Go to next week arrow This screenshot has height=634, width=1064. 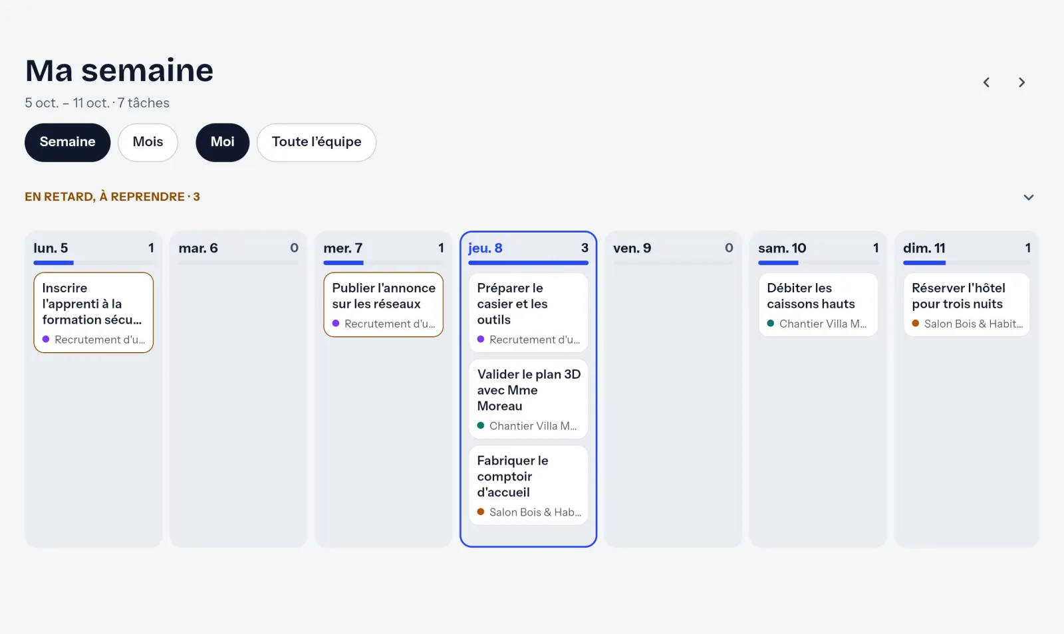pyautogui.click(x=1021, y=82)
